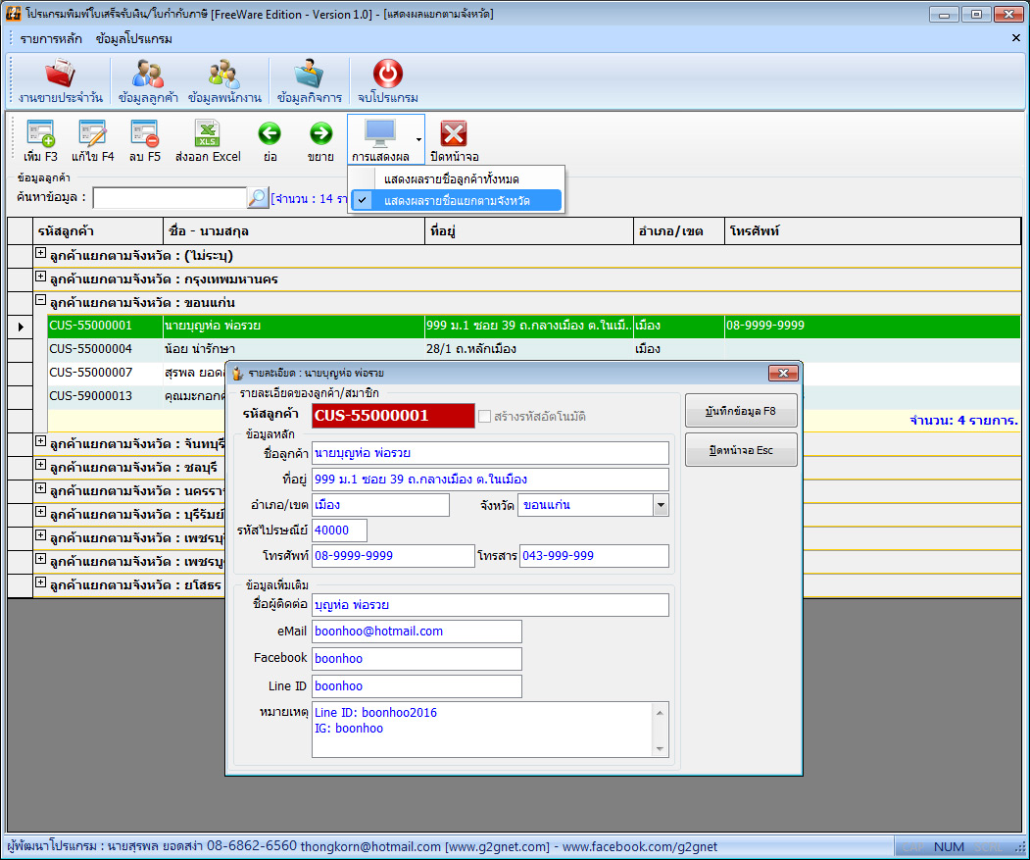Screen dimensions: 1030x860
Task: Click the remarks (หมายเหตุ) text area
Action: pos(482,730)
